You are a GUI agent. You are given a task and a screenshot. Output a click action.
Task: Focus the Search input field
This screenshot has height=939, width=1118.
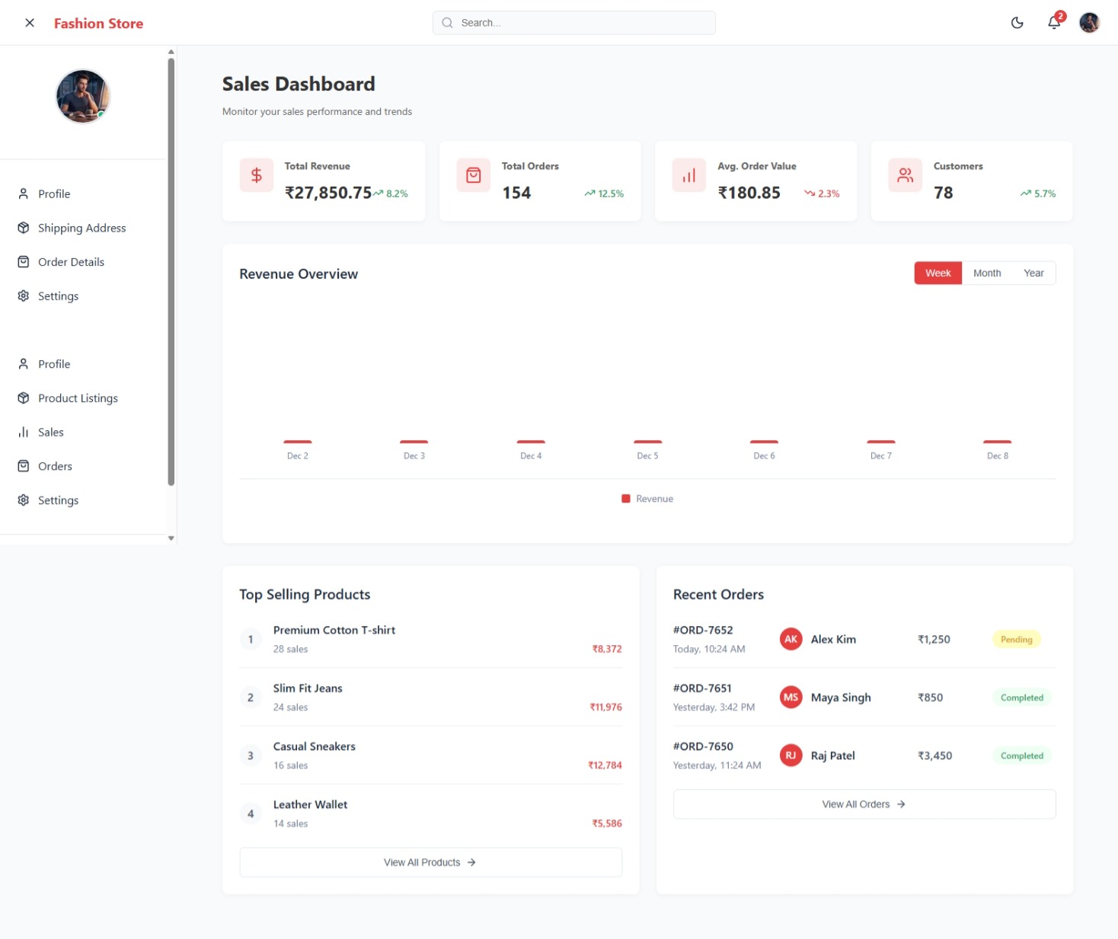(574, 23)
